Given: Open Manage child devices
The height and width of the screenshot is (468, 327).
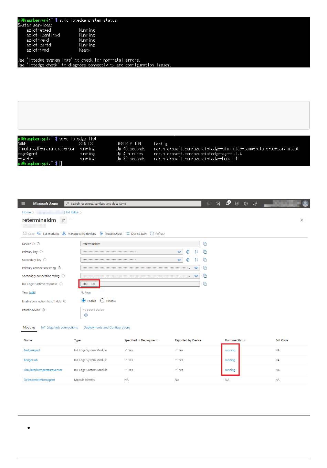Looking at the screenshot, I should point(79,234).
